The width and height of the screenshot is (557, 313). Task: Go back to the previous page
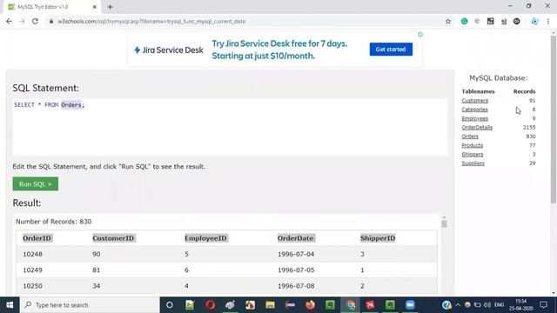pos(9,21)
